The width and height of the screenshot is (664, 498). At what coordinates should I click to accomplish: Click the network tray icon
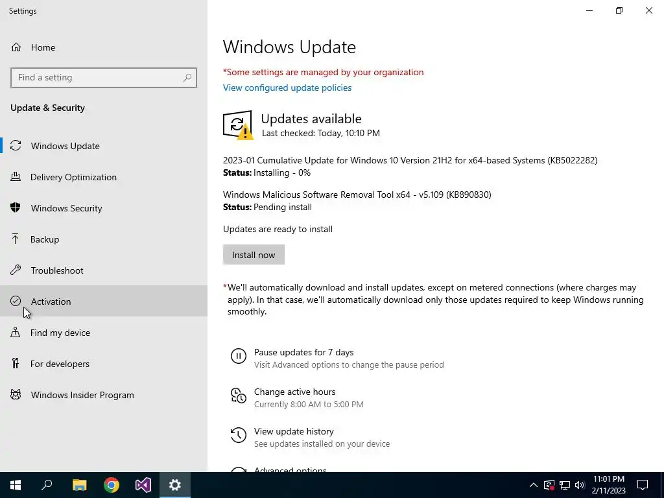[x=565, y=485]
